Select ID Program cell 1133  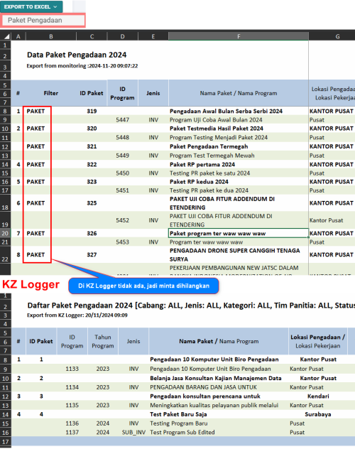tap(72, 369)
